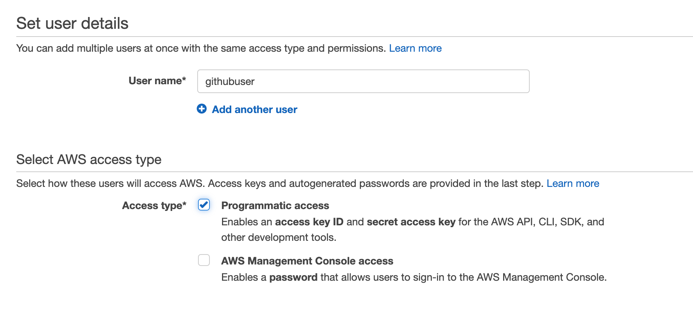Open Learn more about AWS access types
The width and height of the screenshot is (693, 328).
pyautogui.click(x=573, y=183)
